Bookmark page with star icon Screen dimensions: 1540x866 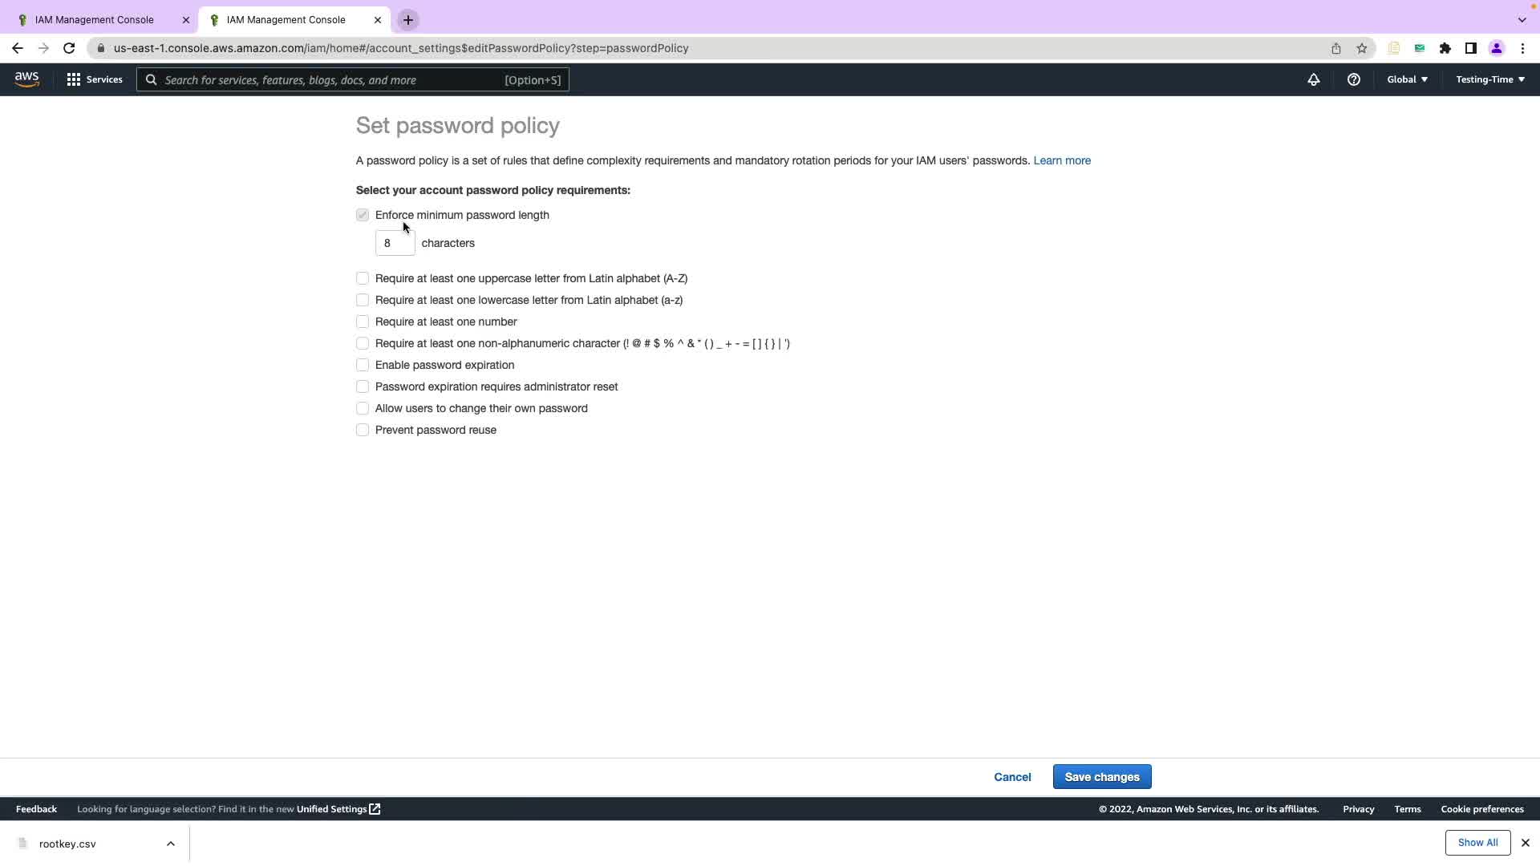click(1361, 48)
